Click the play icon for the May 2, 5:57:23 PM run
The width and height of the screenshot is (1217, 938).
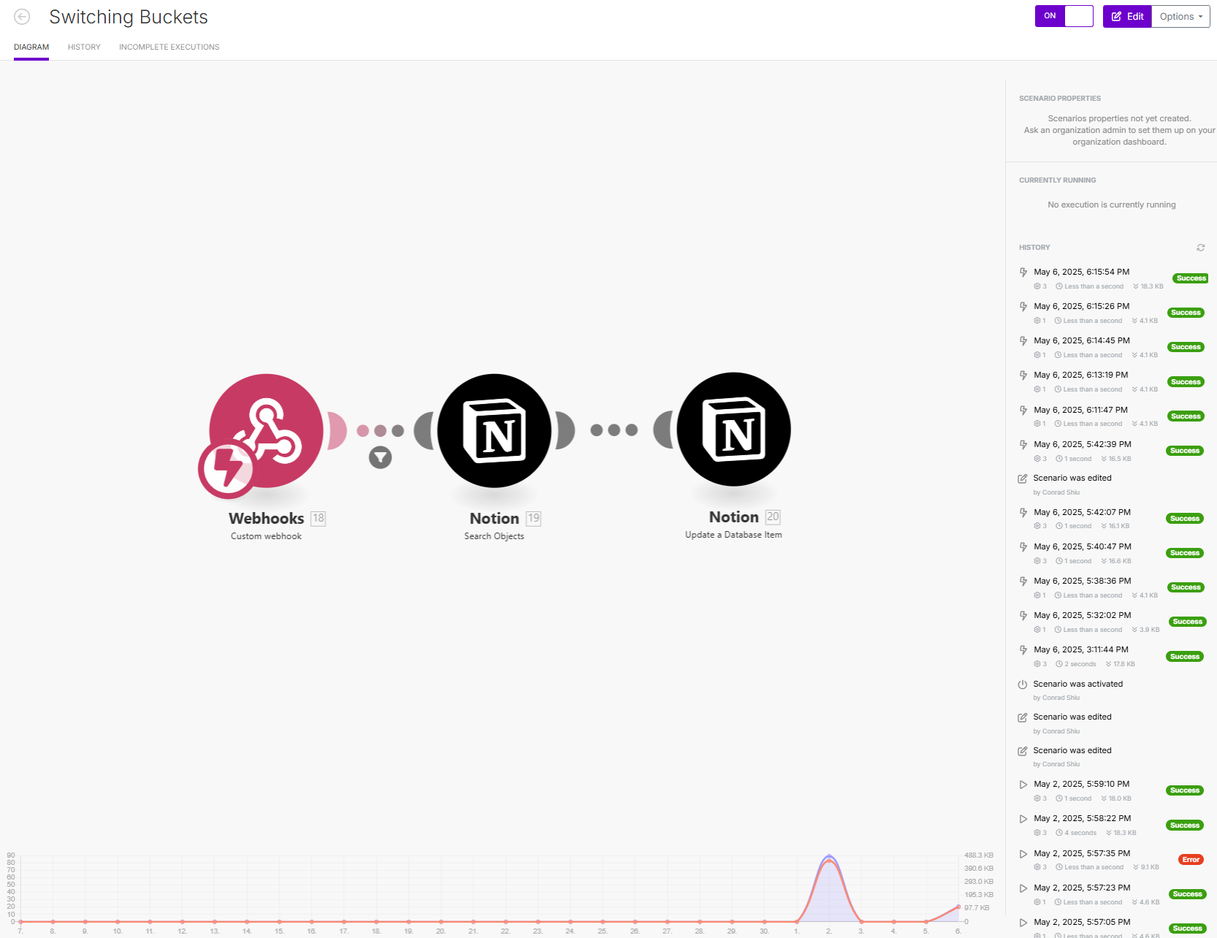click(x=1023, y=888)
